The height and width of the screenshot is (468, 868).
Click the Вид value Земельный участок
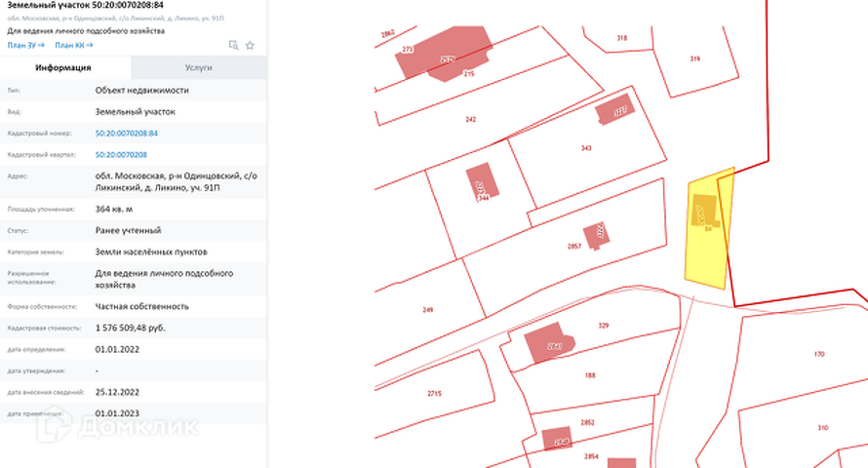point(135,112)
